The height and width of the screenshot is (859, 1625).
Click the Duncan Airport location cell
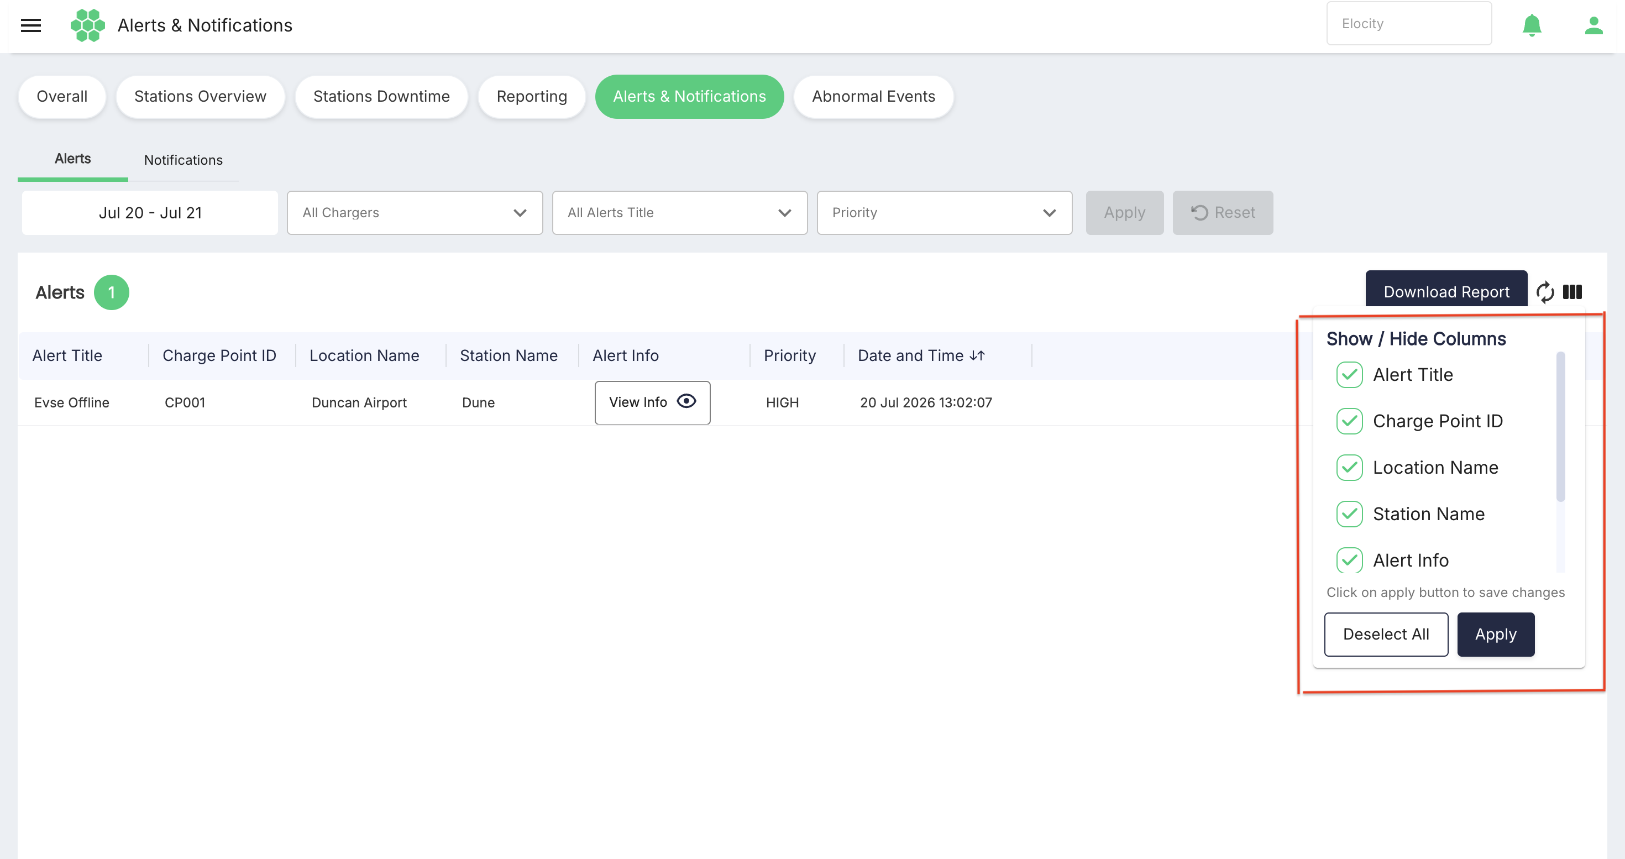pyautogui.click(x=359, y=402)
